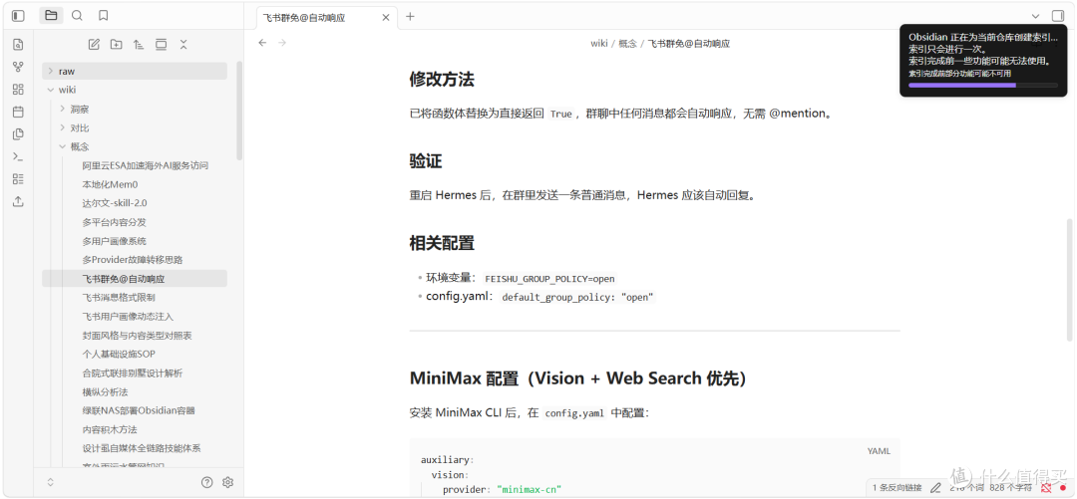Click 飞书群免@自动响应 in the breadcrumb
The height and width of the screenshot is (499, 1077).
689,43
